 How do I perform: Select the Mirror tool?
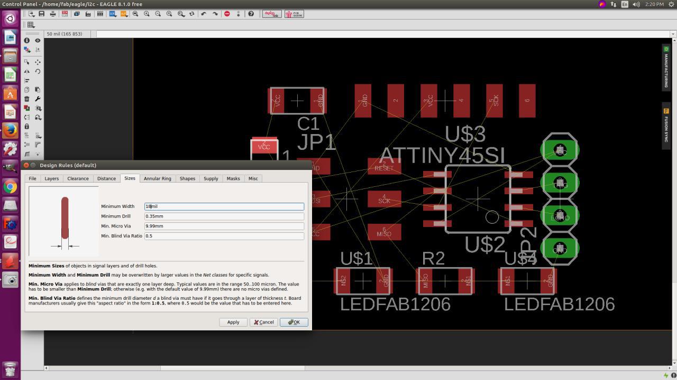[x=26, y=71]
